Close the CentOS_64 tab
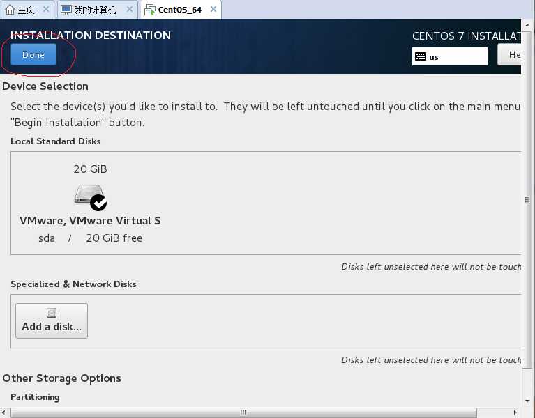 point(213,10)
